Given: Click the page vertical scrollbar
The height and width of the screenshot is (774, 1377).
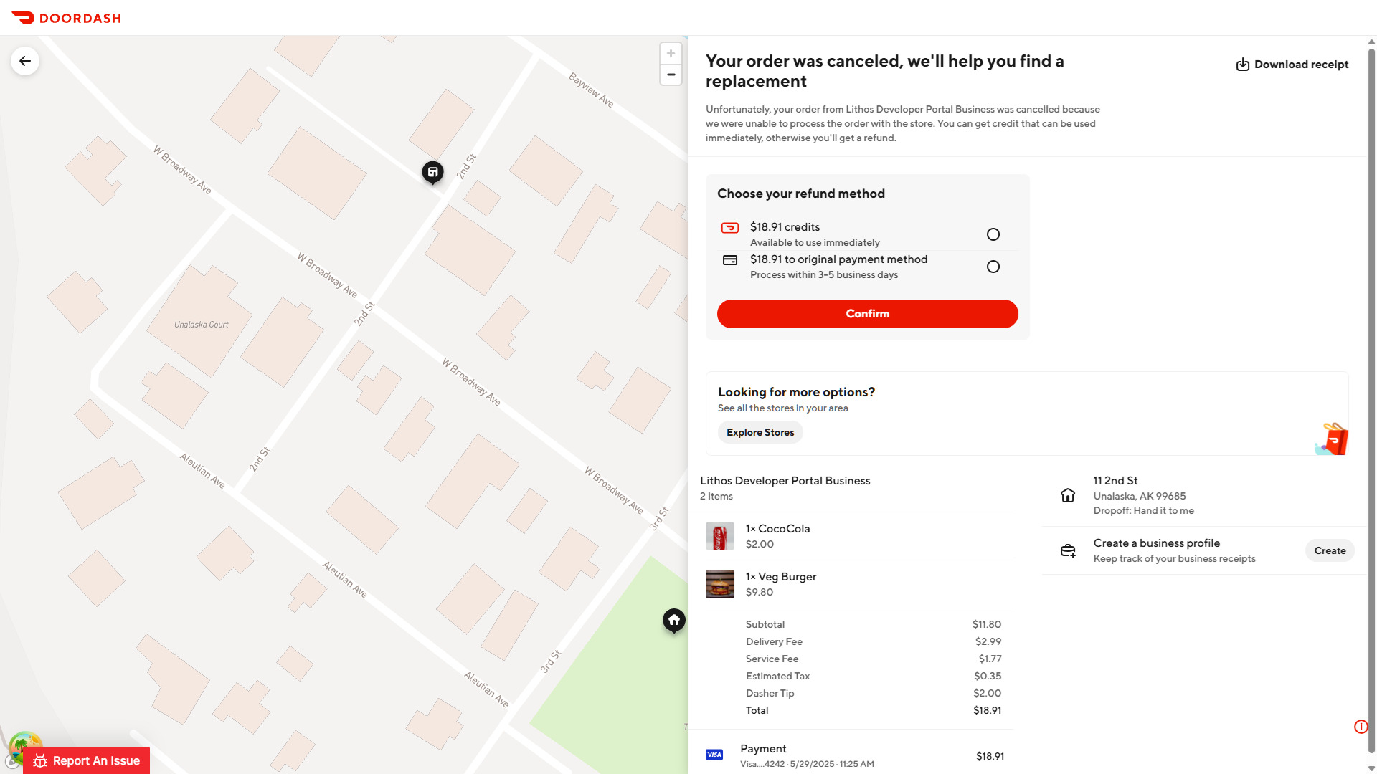Looking at the screenshot, I should [1371, 401].
